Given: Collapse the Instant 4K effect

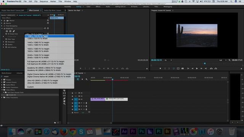Looking at the screenshot, I should click(x=2, y=29).
